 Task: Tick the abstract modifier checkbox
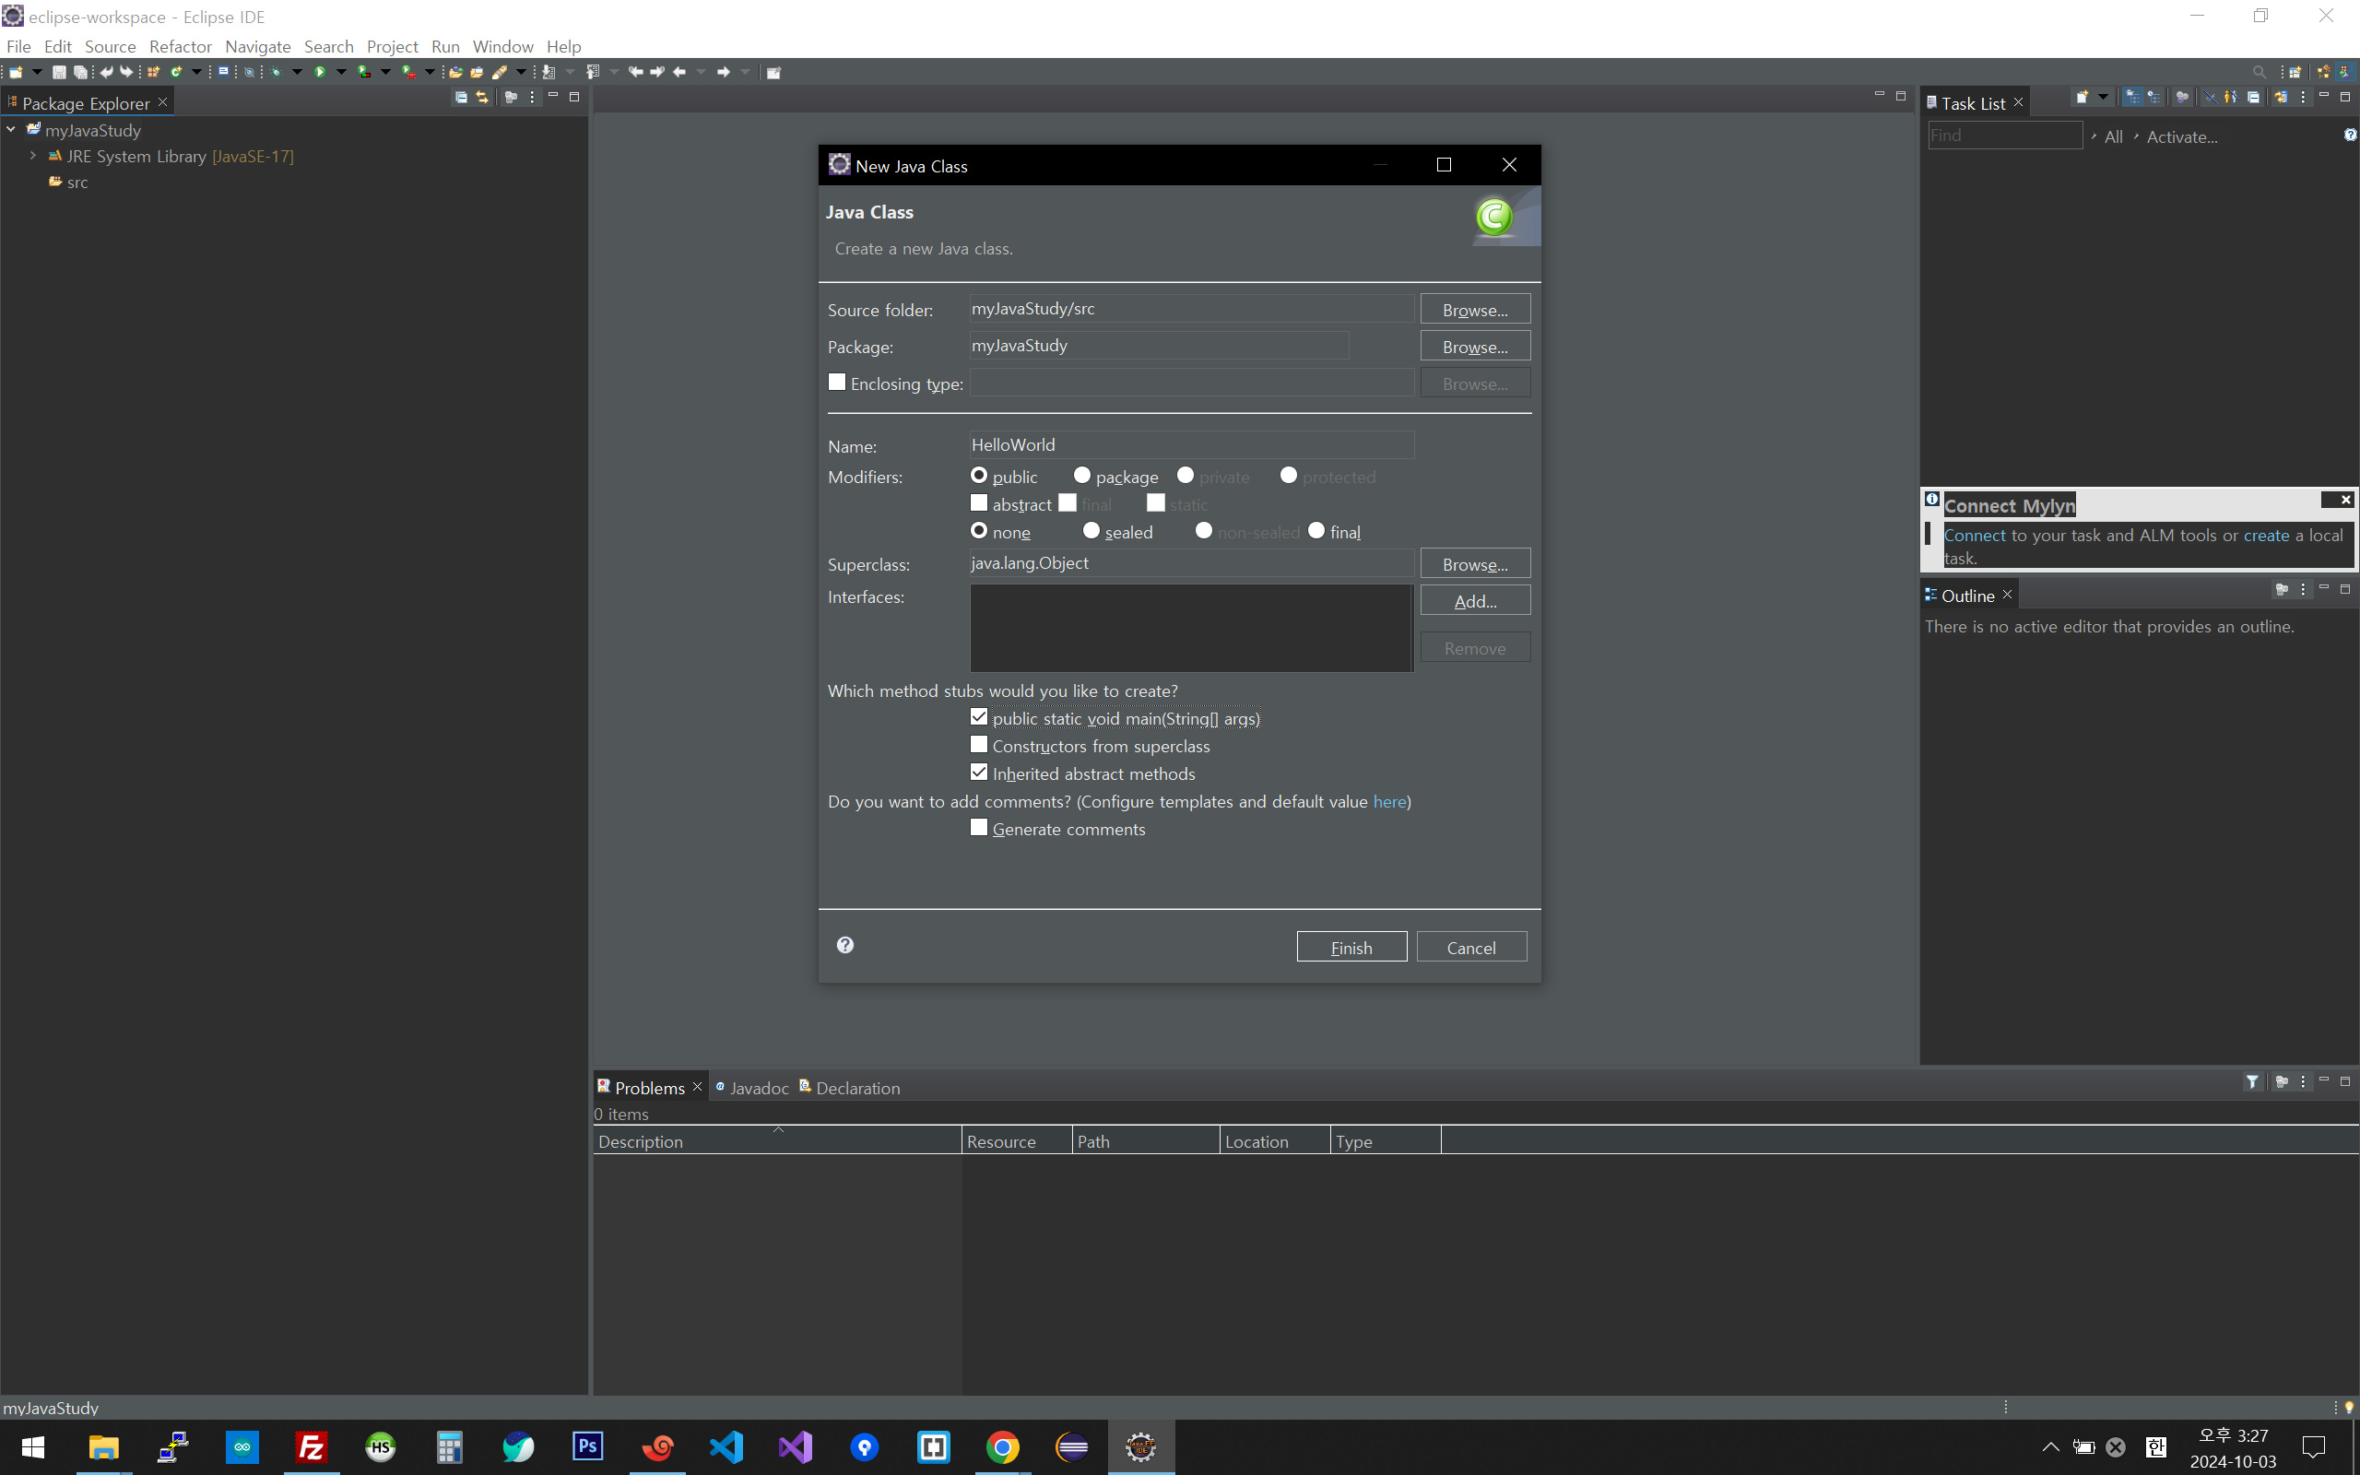[x=979, y=503]
